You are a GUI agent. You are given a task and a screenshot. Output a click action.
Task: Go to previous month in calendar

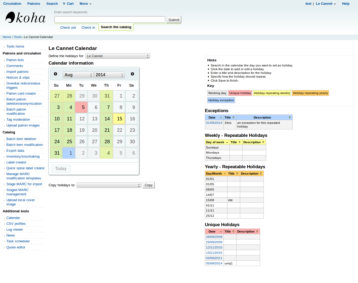click(x=55, y=74)
